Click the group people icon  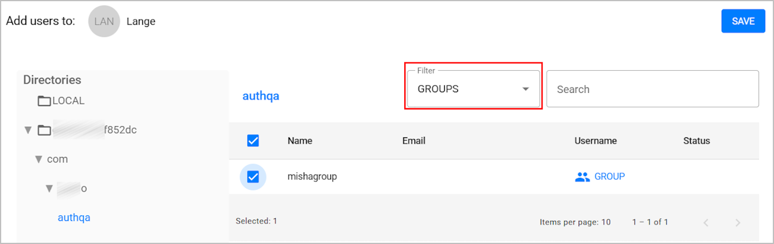(582, 177)
